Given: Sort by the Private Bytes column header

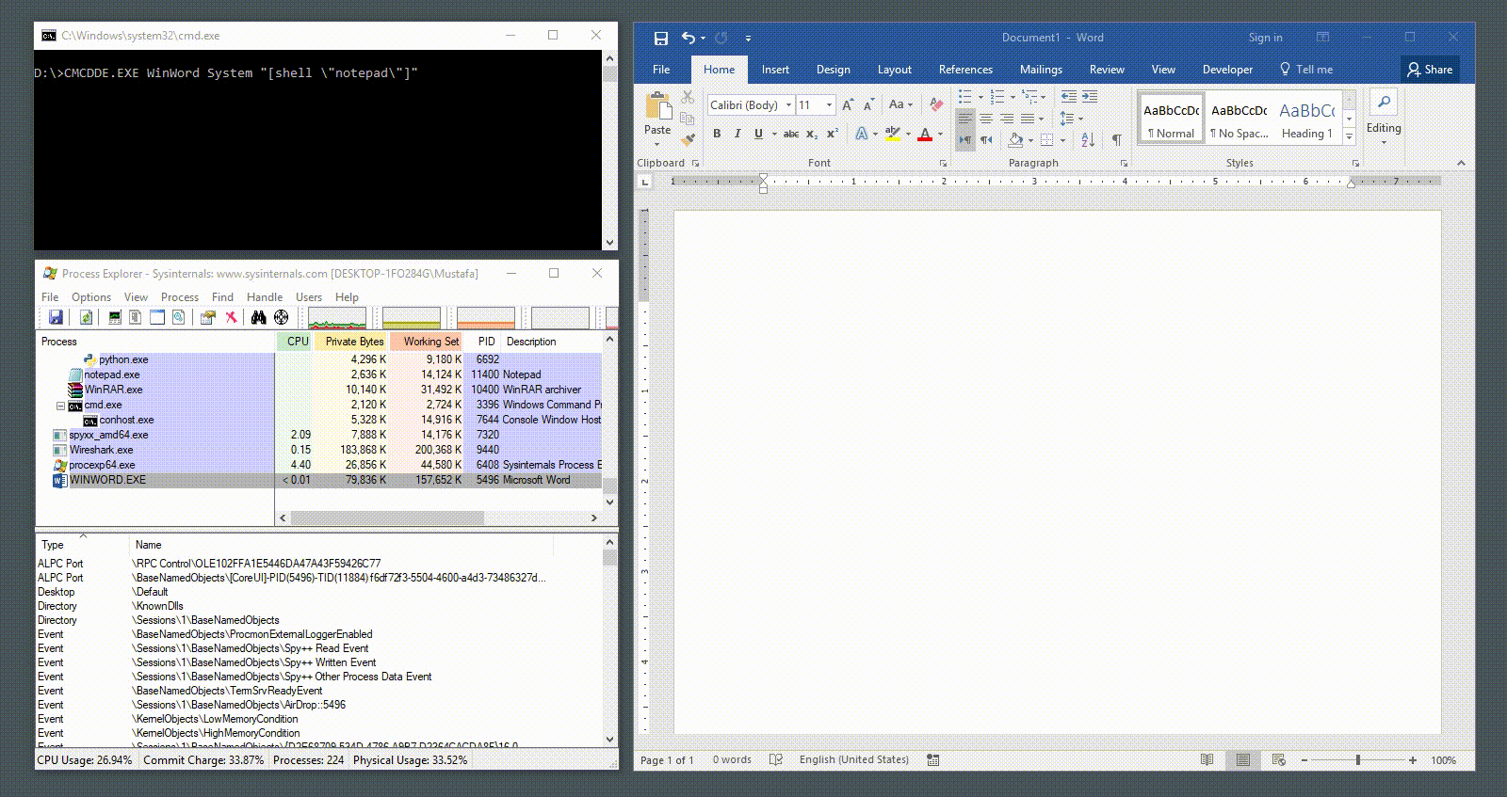Looking at the screenshot, I should [349, 342].
